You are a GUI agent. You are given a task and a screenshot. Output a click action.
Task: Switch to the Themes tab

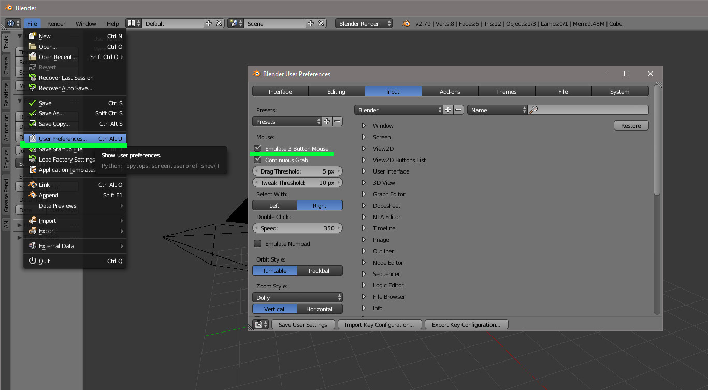tap(507, 92)
